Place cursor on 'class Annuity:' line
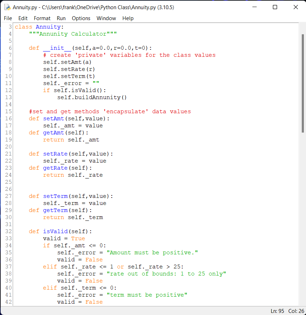Image resolution: width=306 pixels, height=315 pixels. point(39,27)
